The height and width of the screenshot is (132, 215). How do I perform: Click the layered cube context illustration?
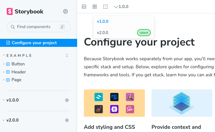coord(182,103)
